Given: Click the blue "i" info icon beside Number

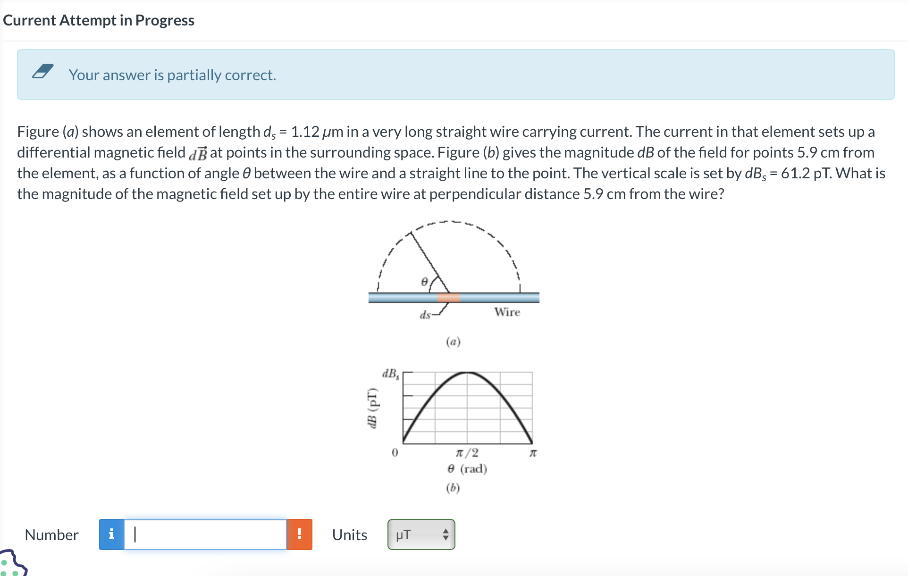Looking at the screenshot, I should 111,534.
